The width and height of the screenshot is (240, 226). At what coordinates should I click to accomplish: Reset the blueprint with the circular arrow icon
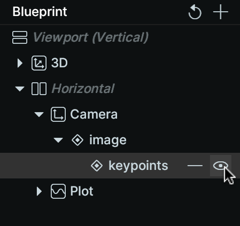click(195, 12)
